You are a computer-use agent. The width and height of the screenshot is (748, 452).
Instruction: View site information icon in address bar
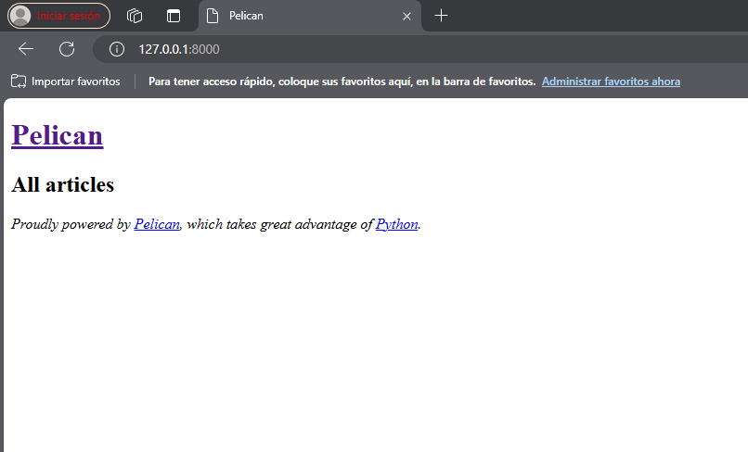[117, 49]
